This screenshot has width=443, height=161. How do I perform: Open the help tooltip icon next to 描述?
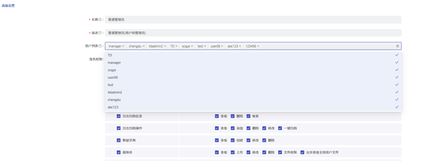click(100, 33)
